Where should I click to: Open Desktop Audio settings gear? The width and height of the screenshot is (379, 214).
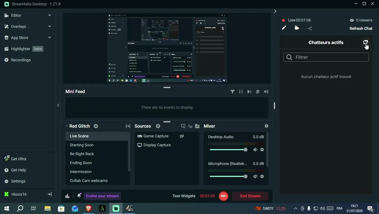point(262,150)
